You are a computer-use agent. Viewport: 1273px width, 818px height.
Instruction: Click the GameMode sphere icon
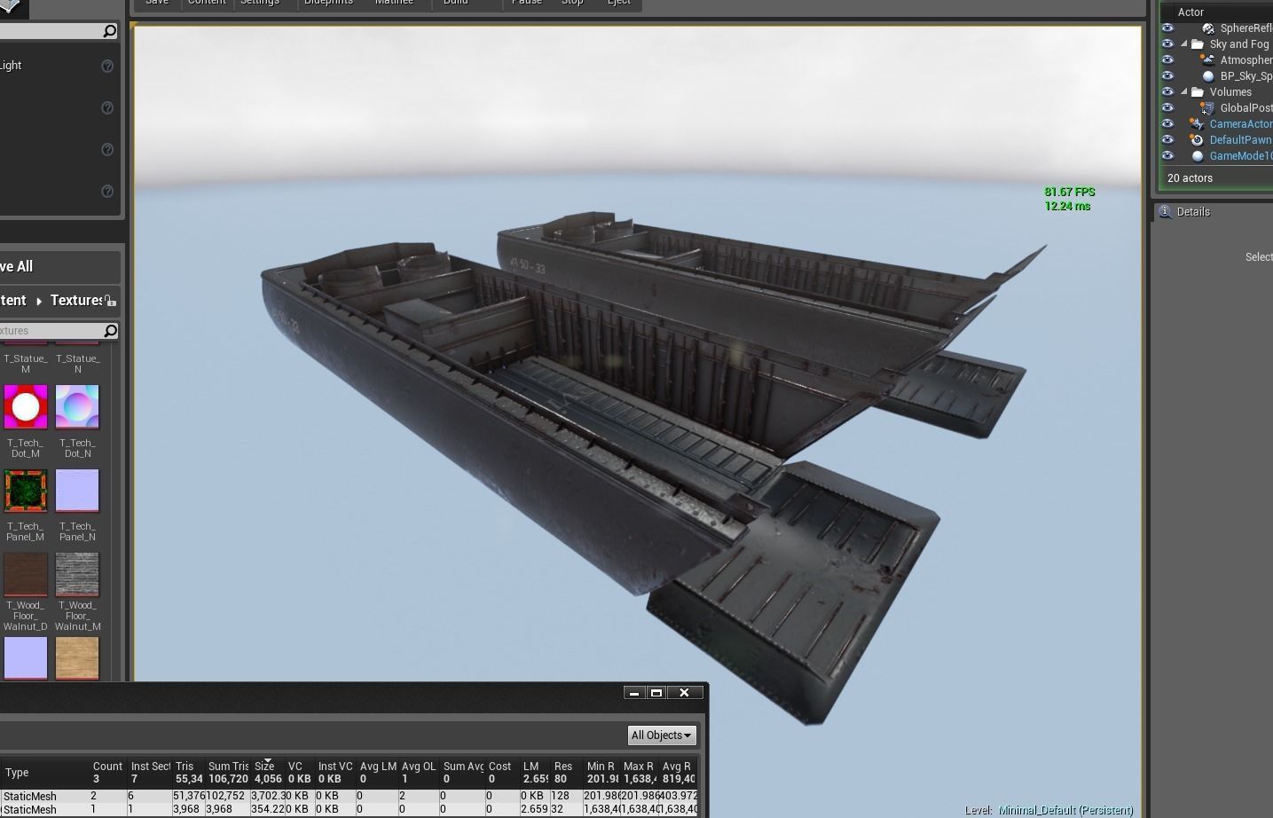1198,156
